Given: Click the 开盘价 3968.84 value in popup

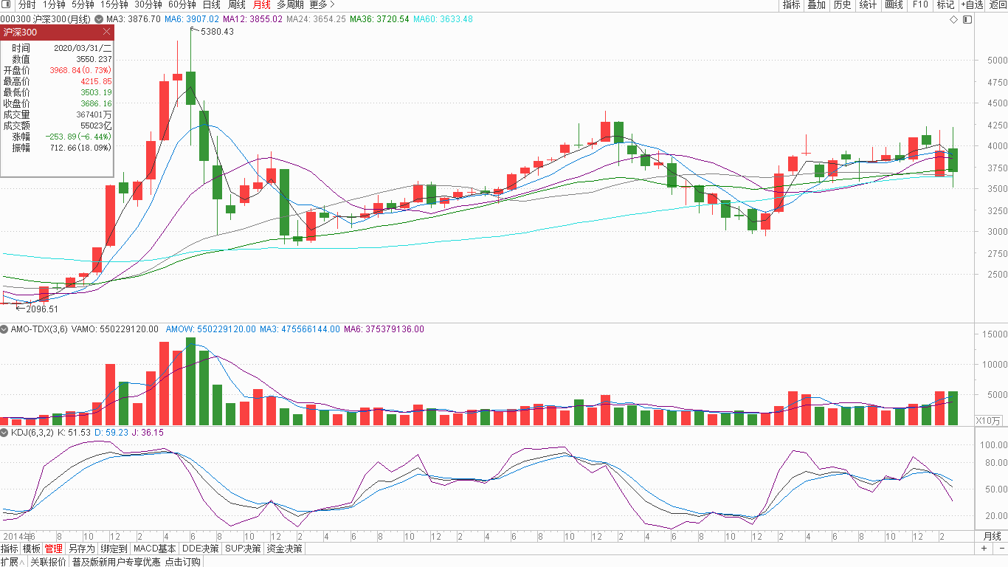Looking at the screenshot, I should click(x=80, y=70).
